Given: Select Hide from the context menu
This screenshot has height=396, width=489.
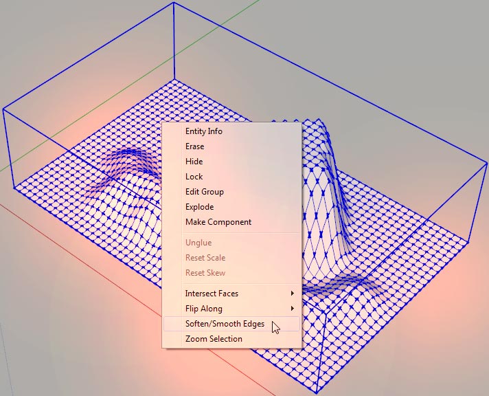Looking at the screenshot, I should [231, 162].
